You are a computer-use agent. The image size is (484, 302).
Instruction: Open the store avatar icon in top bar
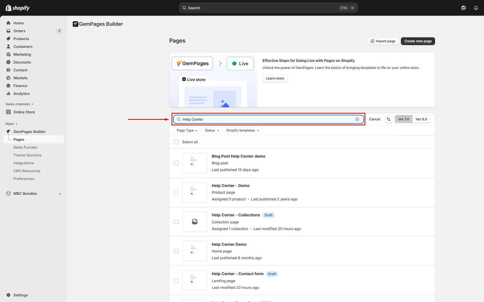[464, 8]
